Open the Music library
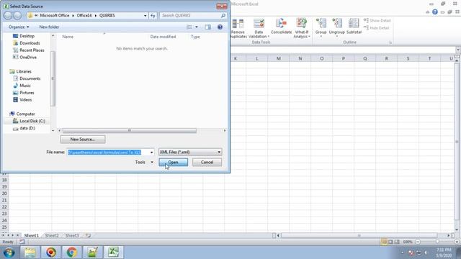 (x=22, y=86)
